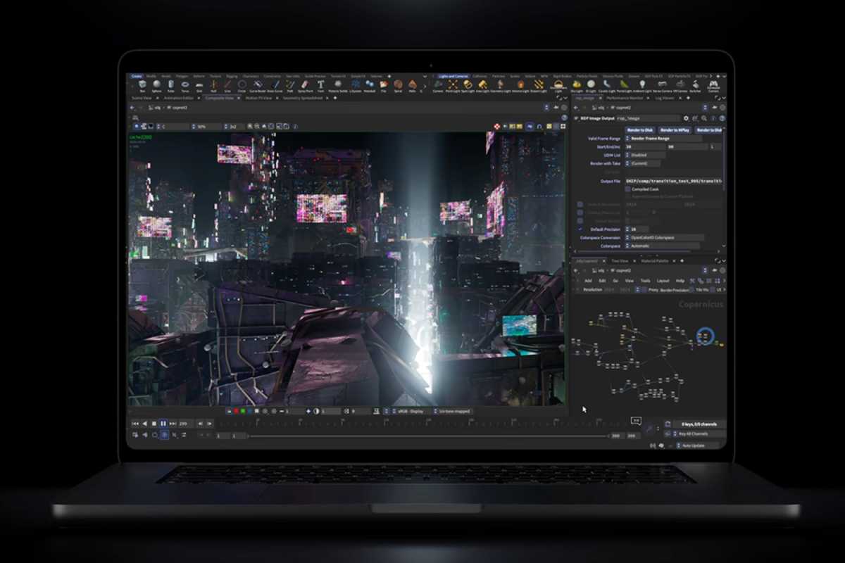Select the Grid shelf tool

(x=199, y=85)
